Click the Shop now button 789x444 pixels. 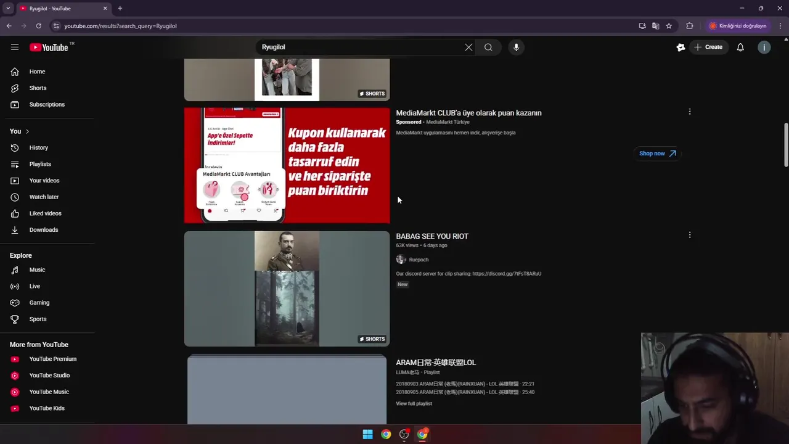(x=658, y=154)
